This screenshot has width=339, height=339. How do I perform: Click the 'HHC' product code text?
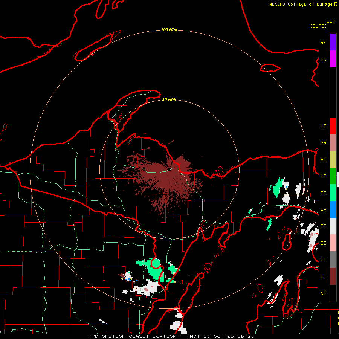[x=331, y=23]
